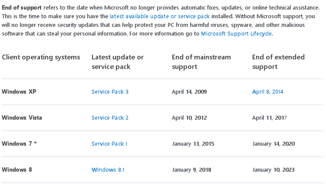Click the January 10, 2023 date cell

coord(274,170)
